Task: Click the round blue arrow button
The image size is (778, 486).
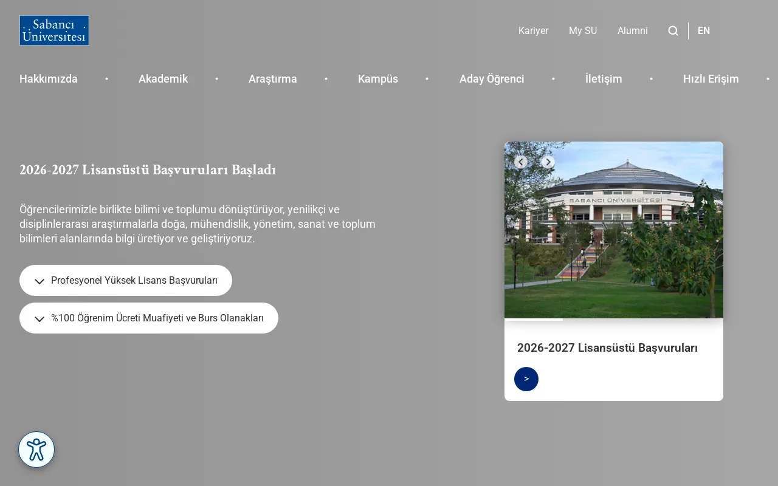Action: point(526,379)
